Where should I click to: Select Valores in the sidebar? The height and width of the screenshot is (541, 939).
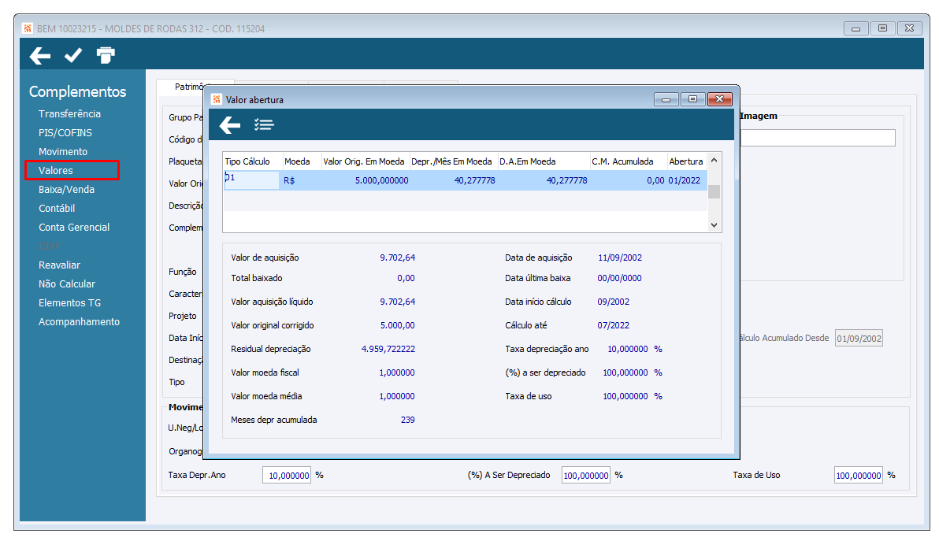tap(56, 170)
